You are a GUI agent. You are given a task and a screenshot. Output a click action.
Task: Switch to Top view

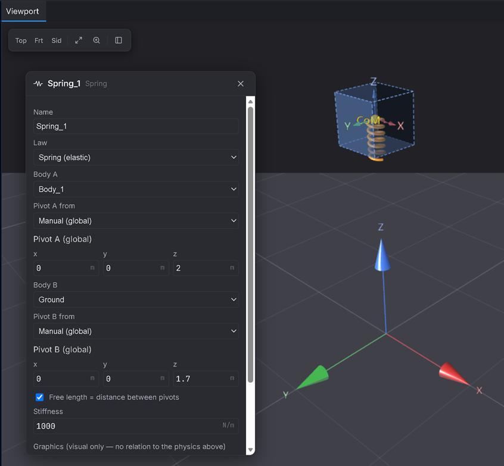point(21,40)
